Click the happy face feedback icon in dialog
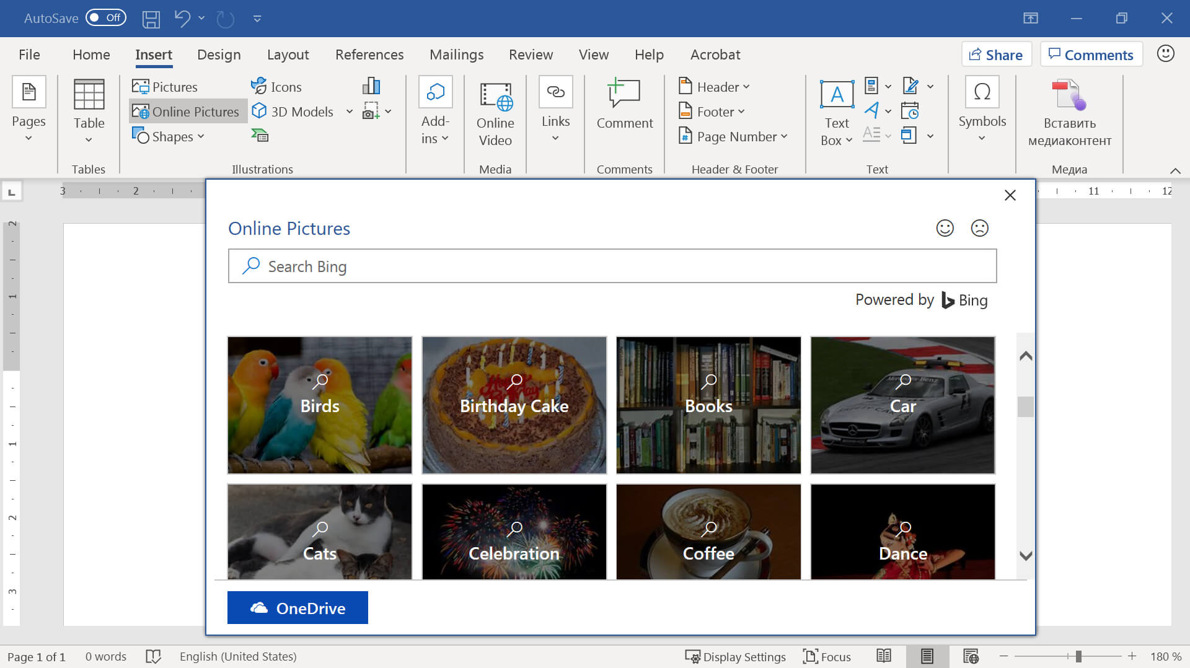Image resolution: width=1190 pixels, height=668 pixels. tap(945, 228)
